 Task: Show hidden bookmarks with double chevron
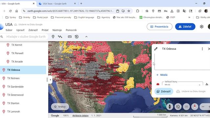pos(189,17)
